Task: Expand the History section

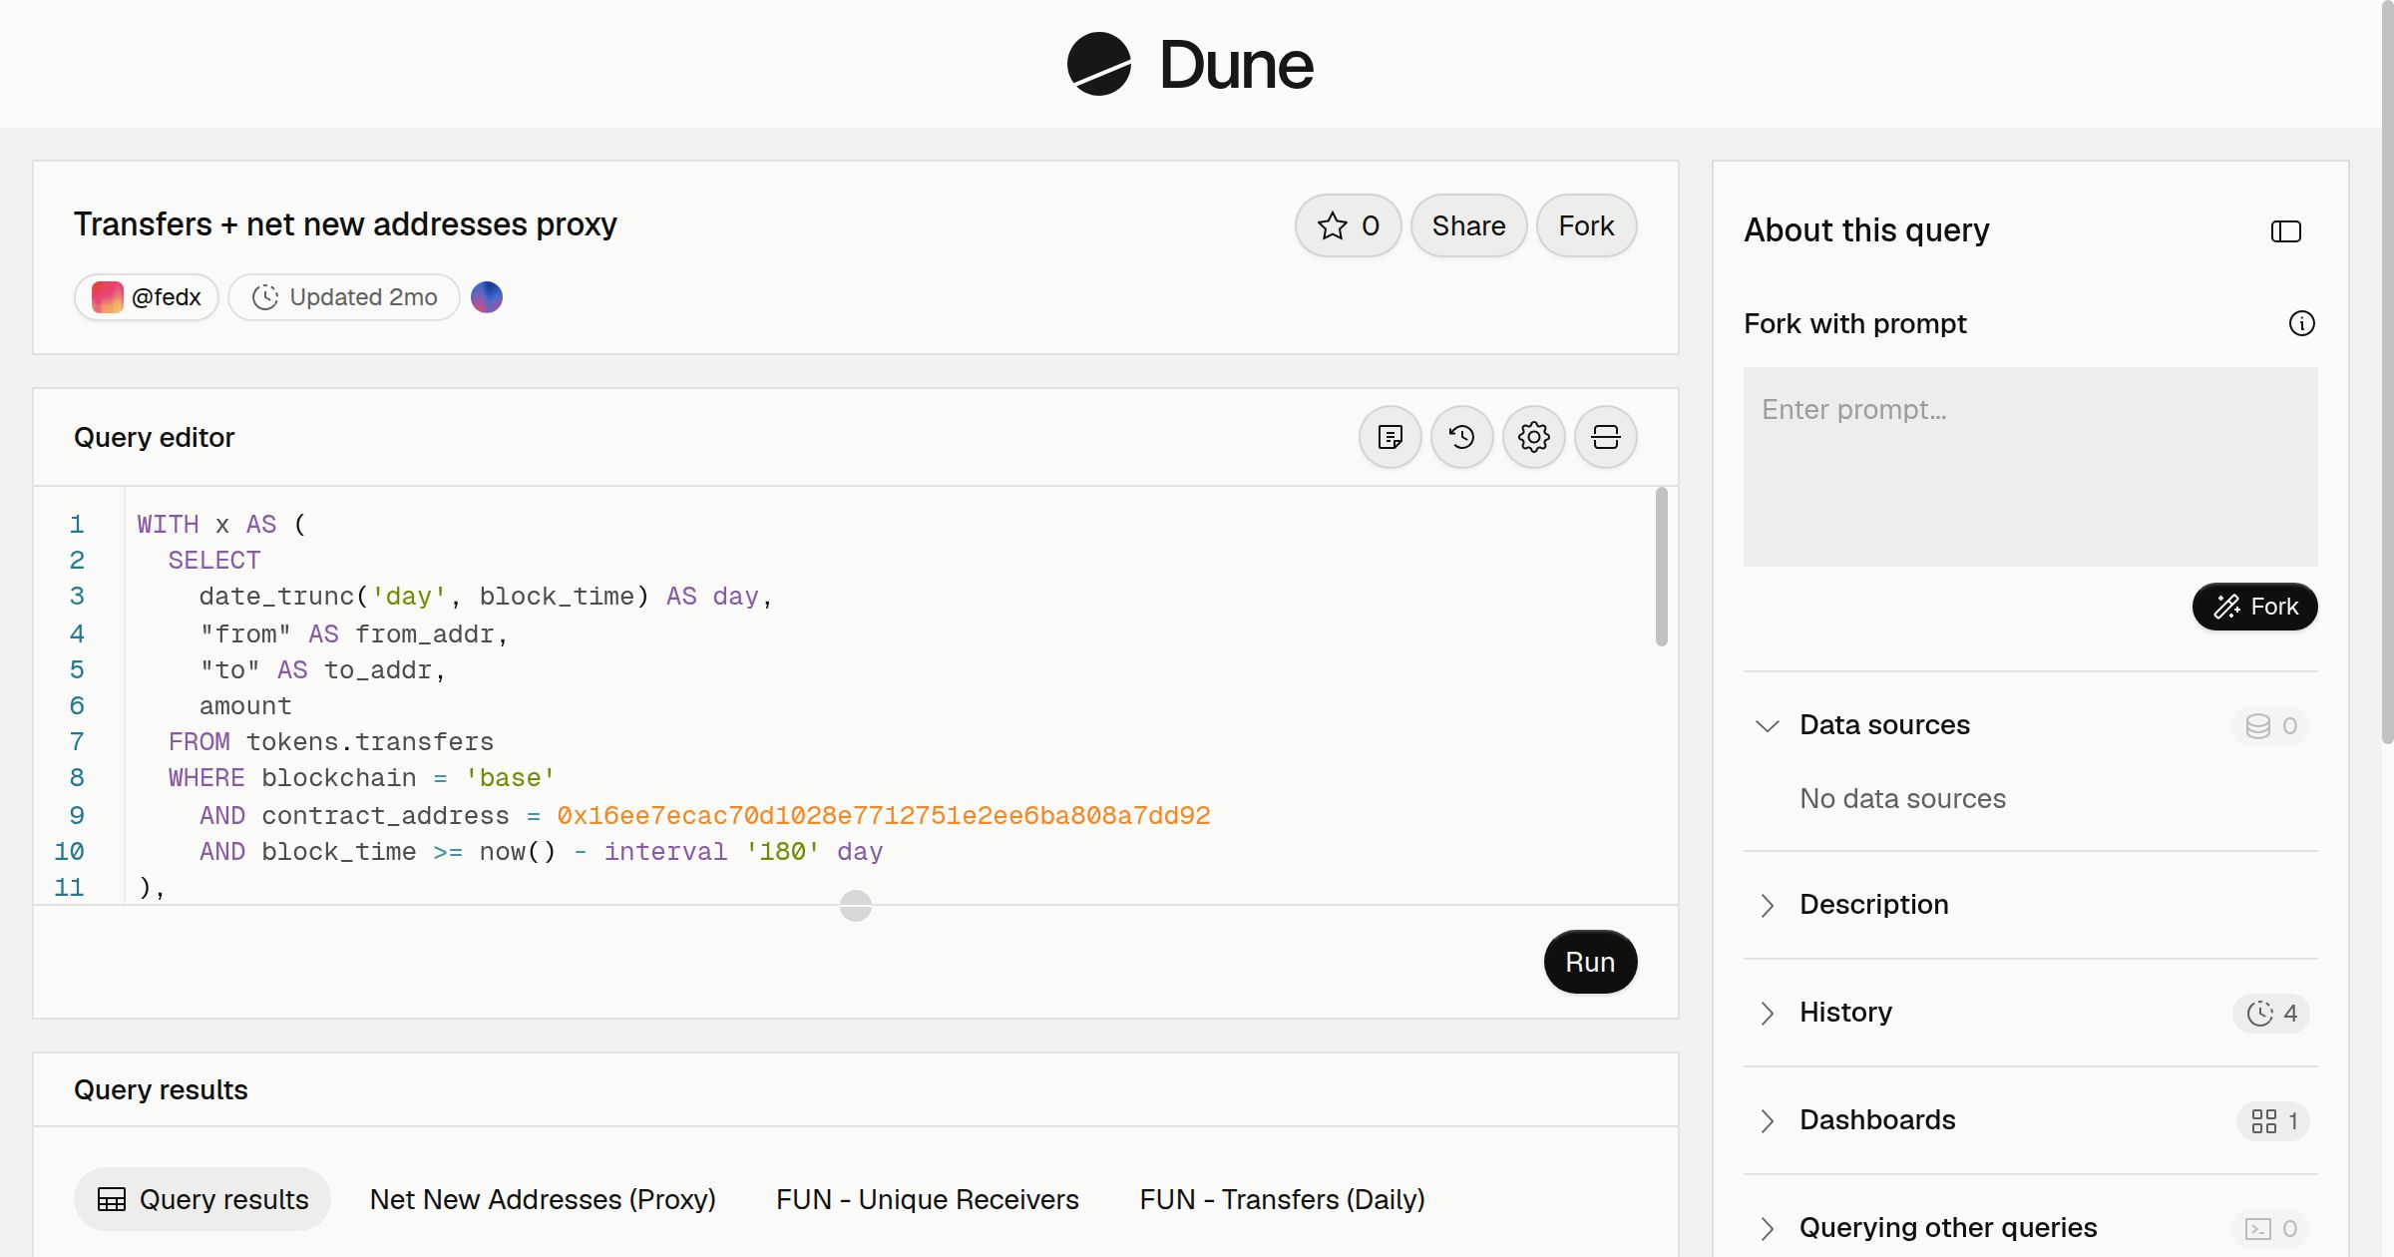Action: (x=1767, y=1013)
